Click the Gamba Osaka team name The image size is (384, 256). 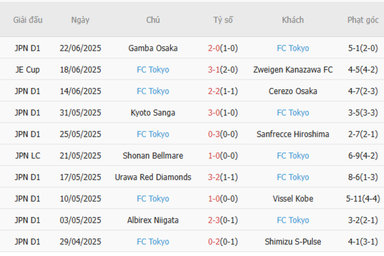152,48
